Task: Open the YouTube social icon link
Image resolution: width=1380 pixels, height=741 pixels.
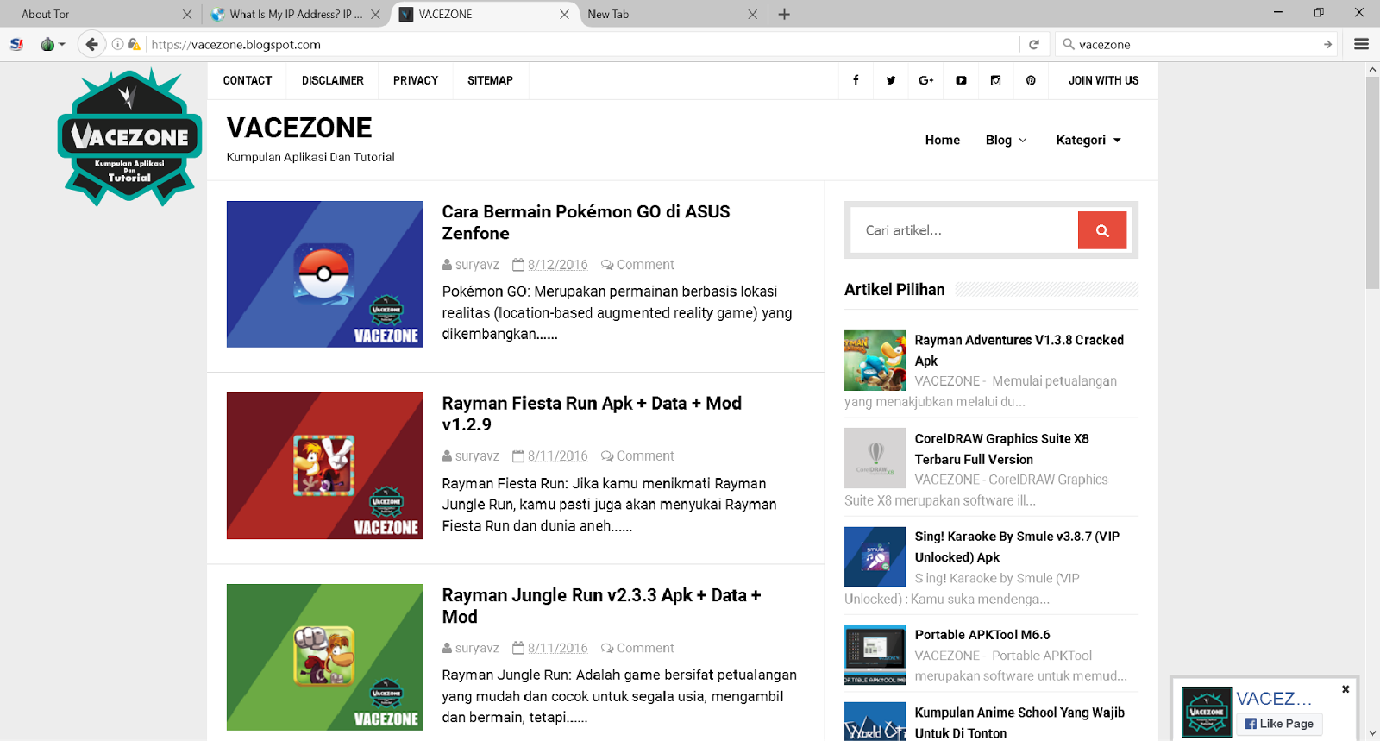Action: (961, 80)
